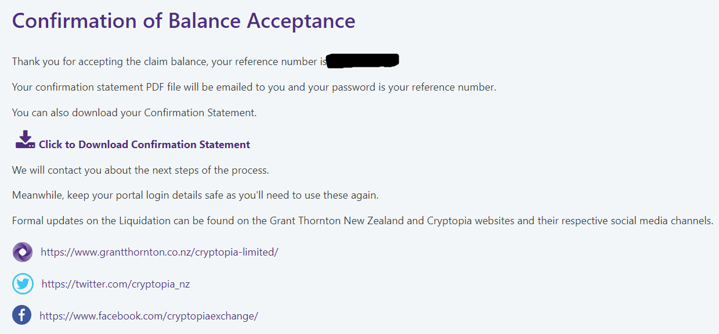
Task: Visit the facebook.com/cryptopiaexchange link
Action: click(x=149, y=316)
